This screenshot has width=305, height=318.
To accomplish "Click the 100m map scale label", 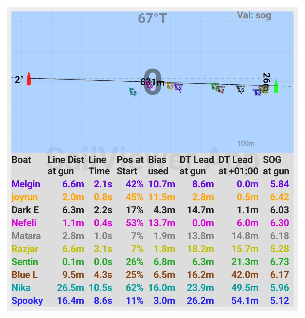I will point(246,143).
